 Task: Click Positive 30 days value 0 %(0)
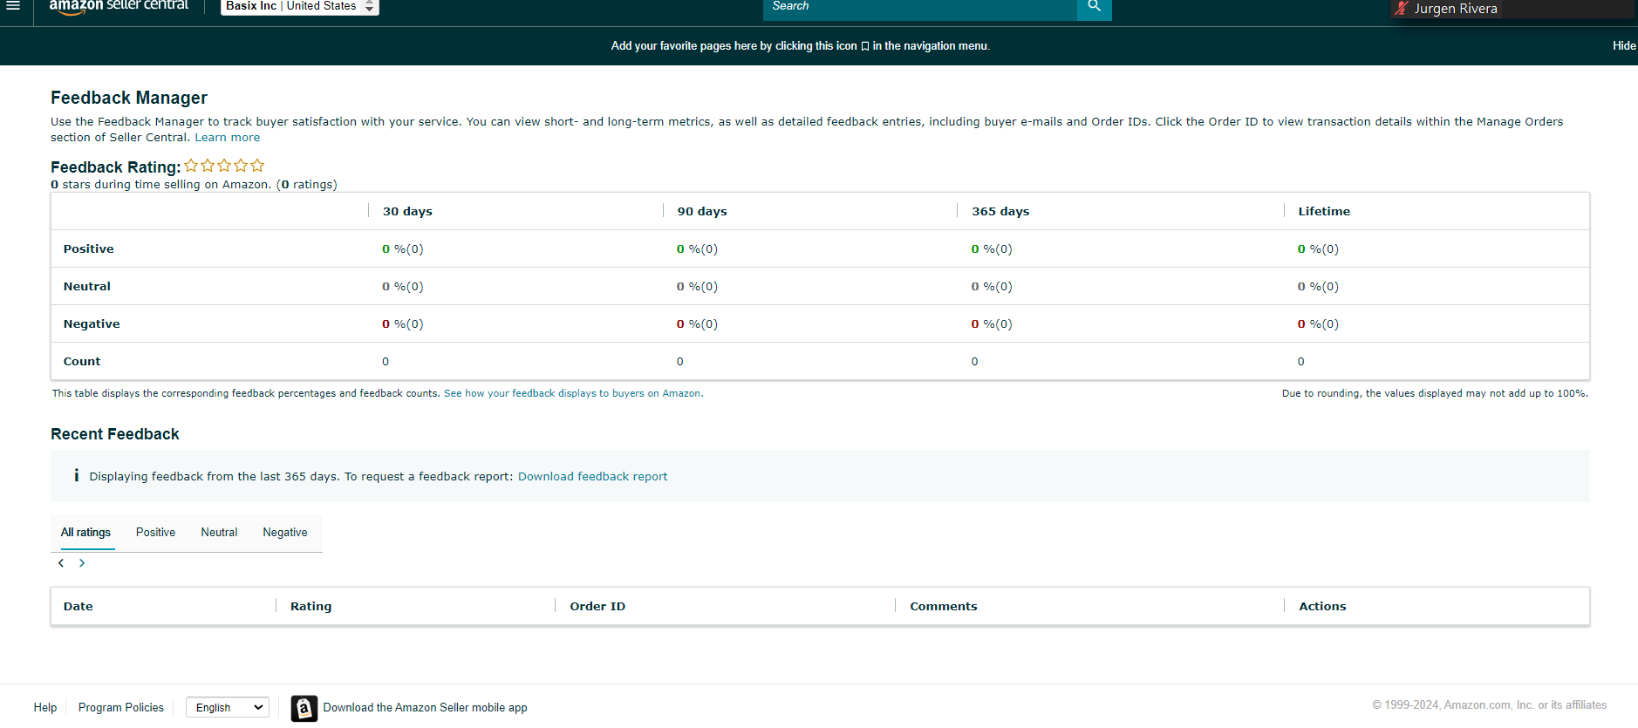[403, 249]
